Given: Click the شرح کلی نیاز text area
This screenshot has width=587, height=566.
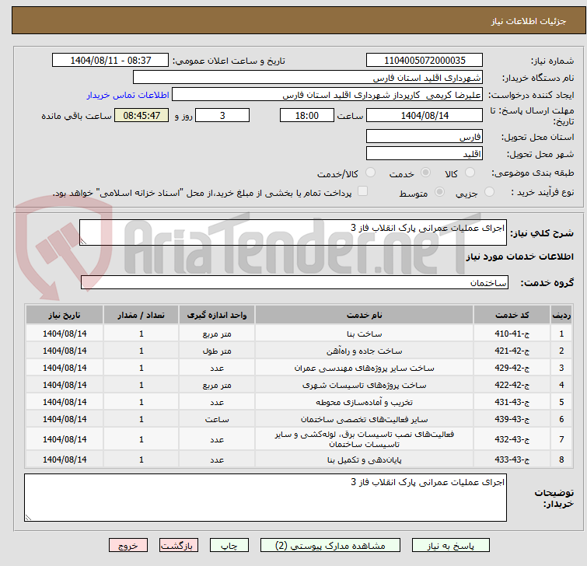Looking at the screenshot, I should tap(293, 232).
